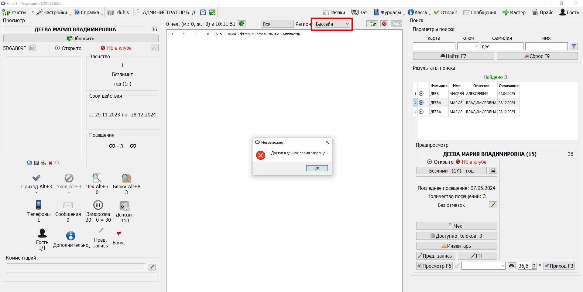Click the Приход F3 button
583x292 pixels.
pos(559,266)
